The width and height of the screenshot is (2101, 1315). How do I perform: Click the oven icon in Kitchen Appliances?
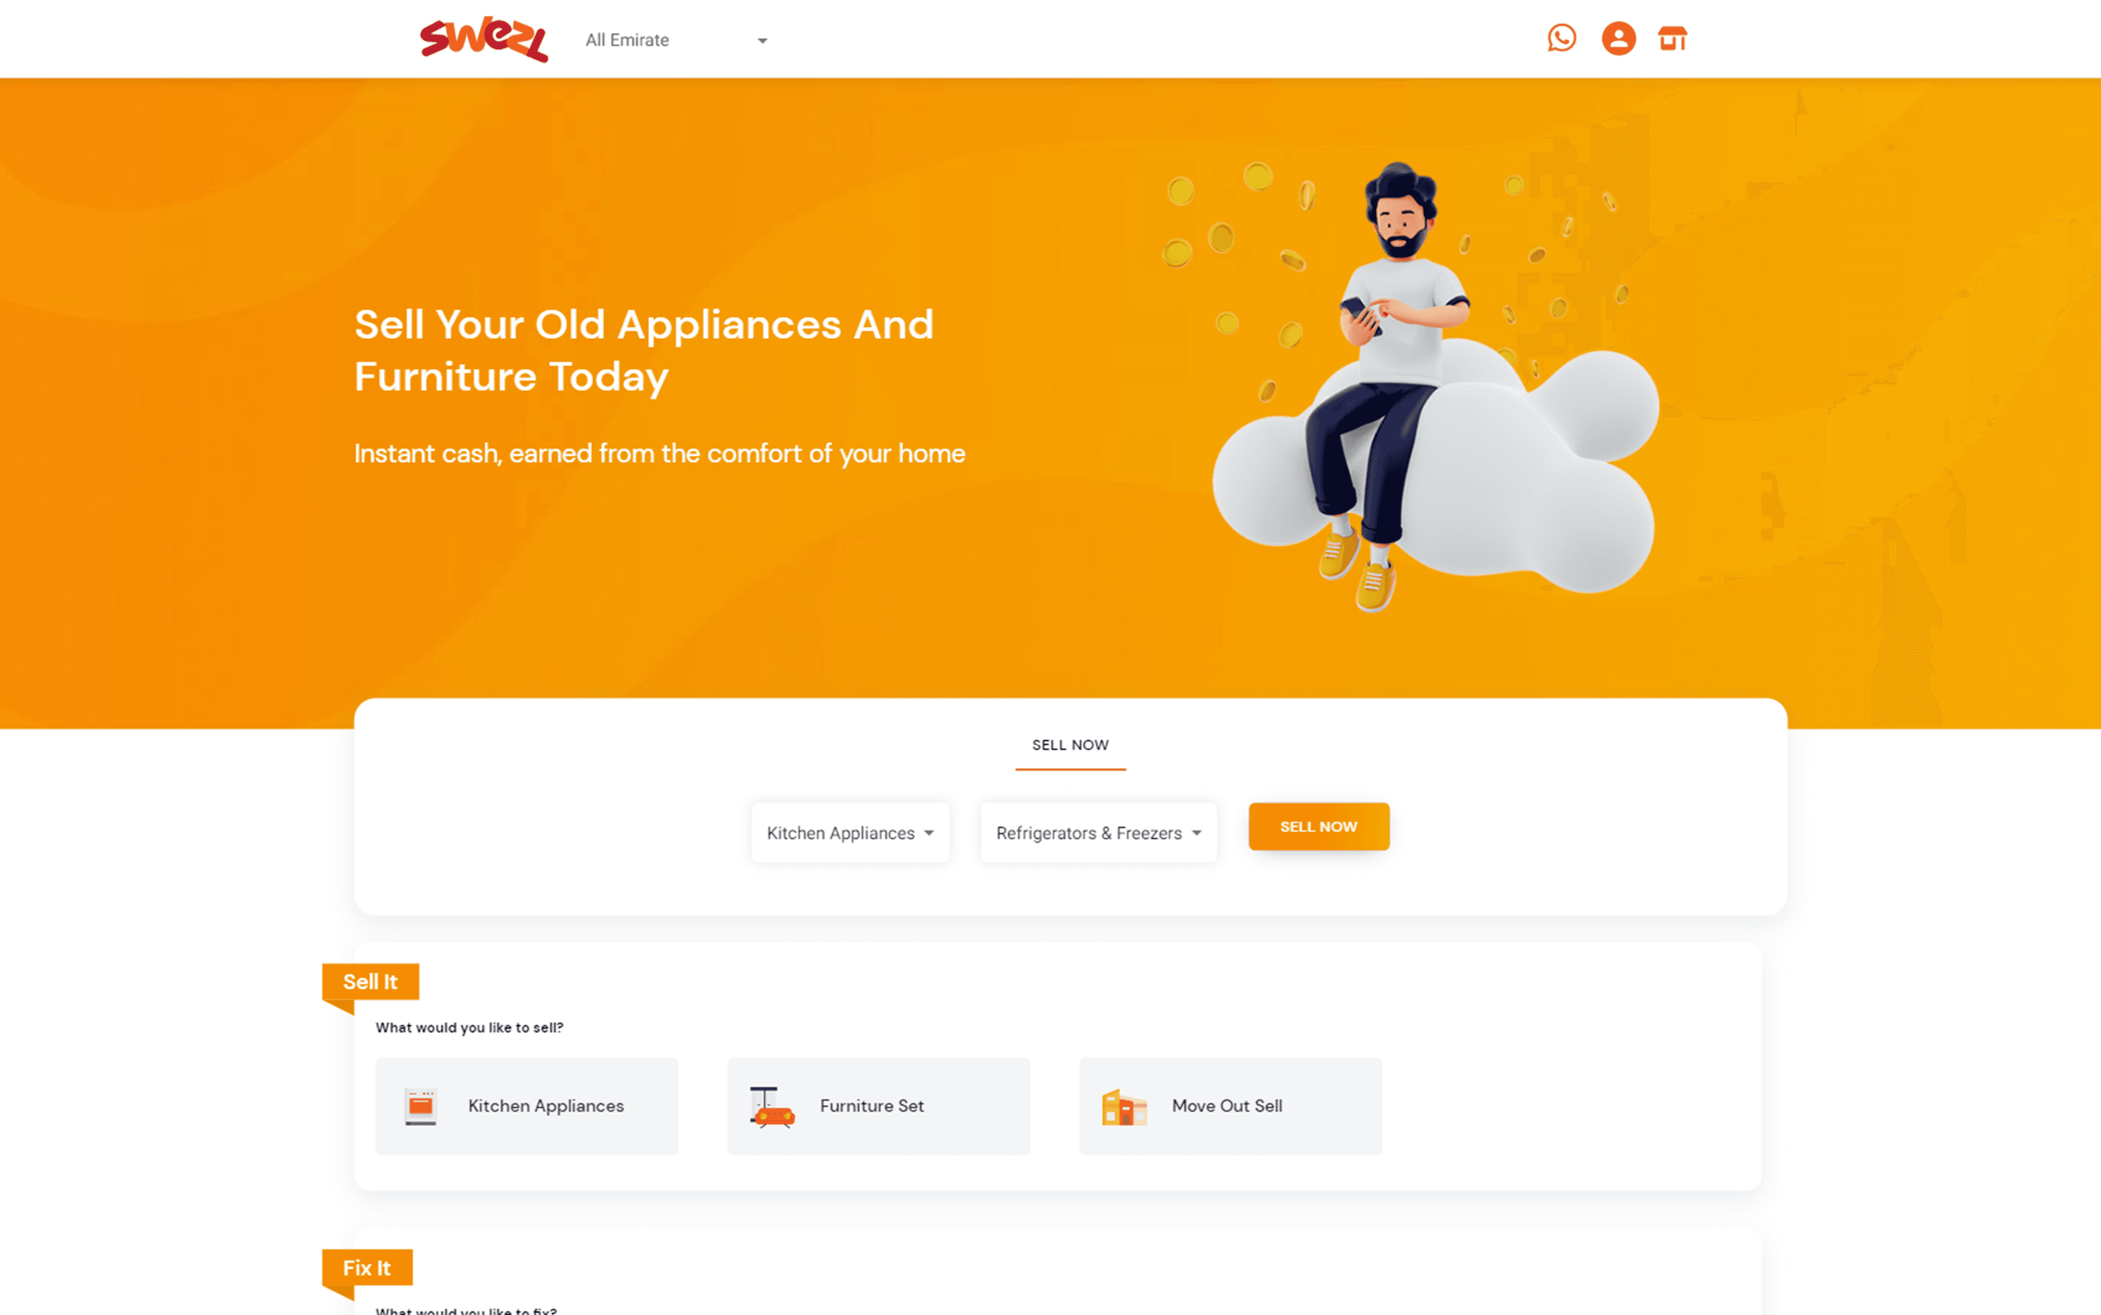coord(420,1106)
